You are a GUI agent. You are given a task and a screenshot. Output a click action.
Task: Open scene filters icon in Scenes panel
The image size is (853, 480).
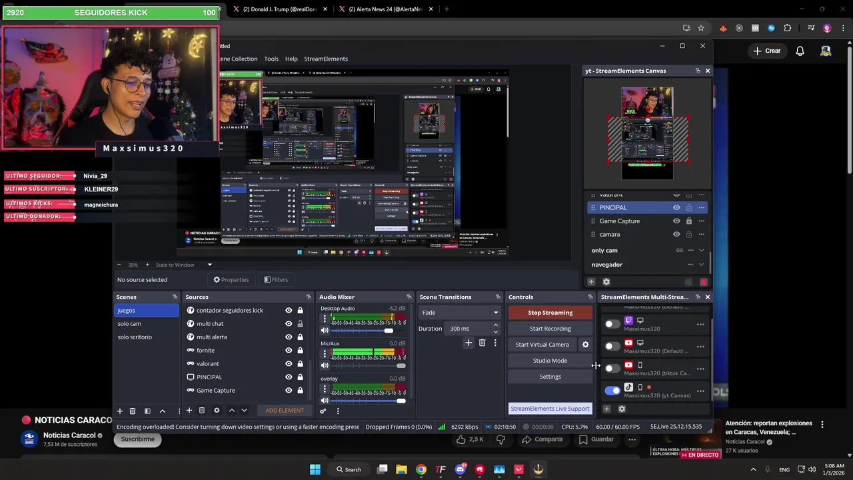[x=147, y=411]
